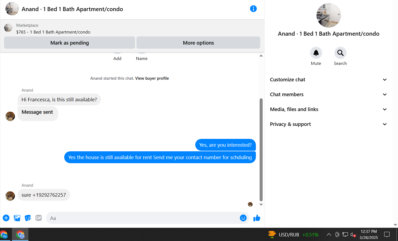View the large profile photo in the side panel
Viewport: 398px width, 241px height.
click(x=329, y=15)
